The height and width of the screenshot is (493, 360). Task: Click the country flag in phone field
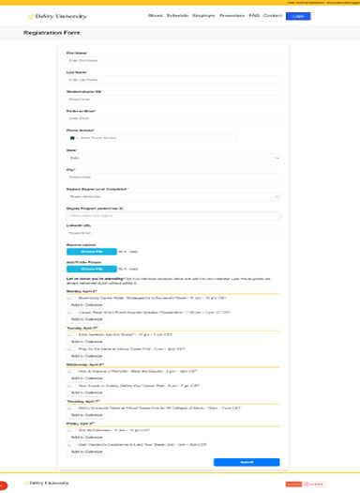(x=72, y=138)
